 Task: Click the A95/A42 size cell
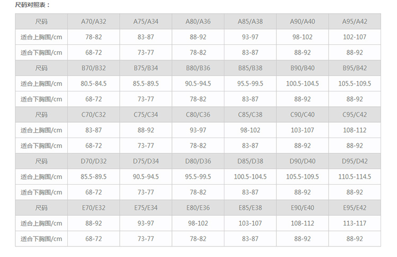(x=355, y=22)
